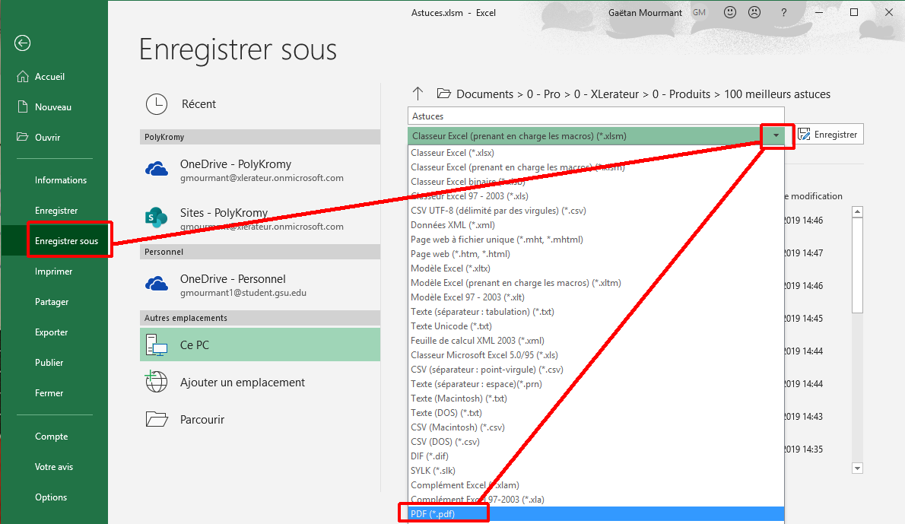Choose CSV UTF-8 format option
This screenshot has height=524, width=905.
[498, 211]
